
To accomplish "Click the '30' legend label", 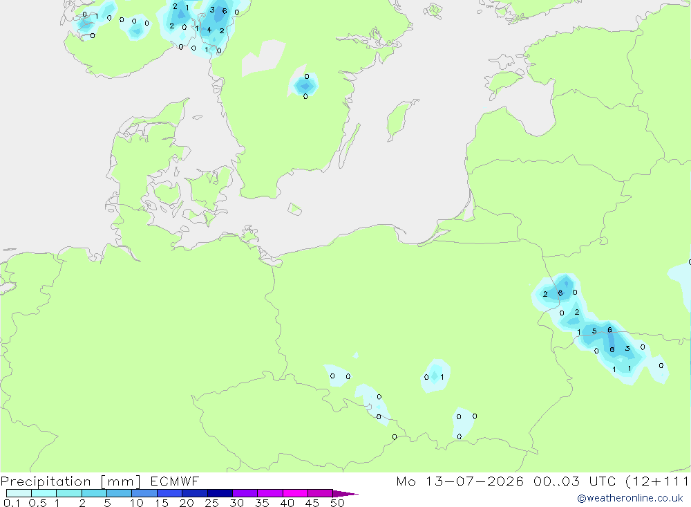I will pos(236,503).
